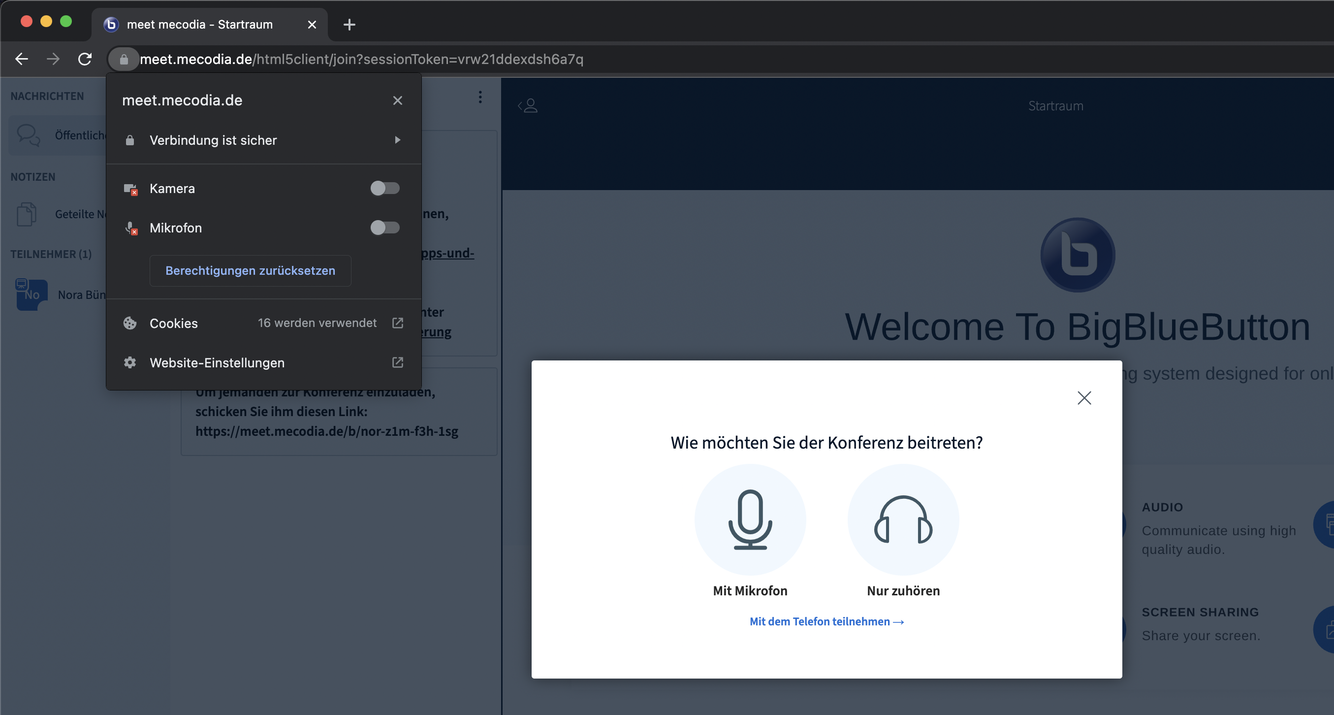Close the site info popup

[x=397, y=100]
